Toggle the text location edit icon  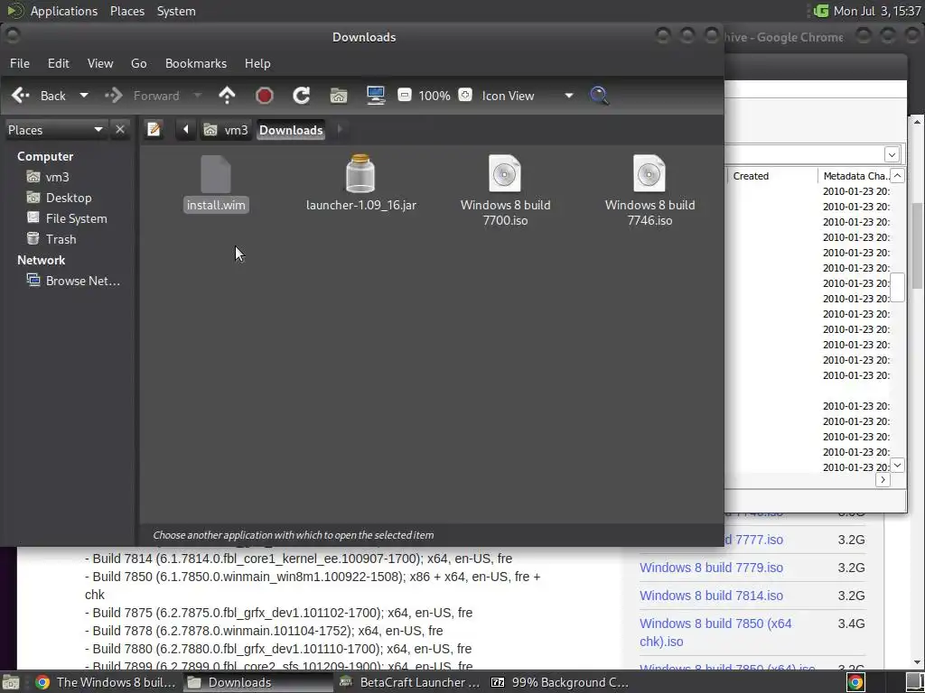154,129
